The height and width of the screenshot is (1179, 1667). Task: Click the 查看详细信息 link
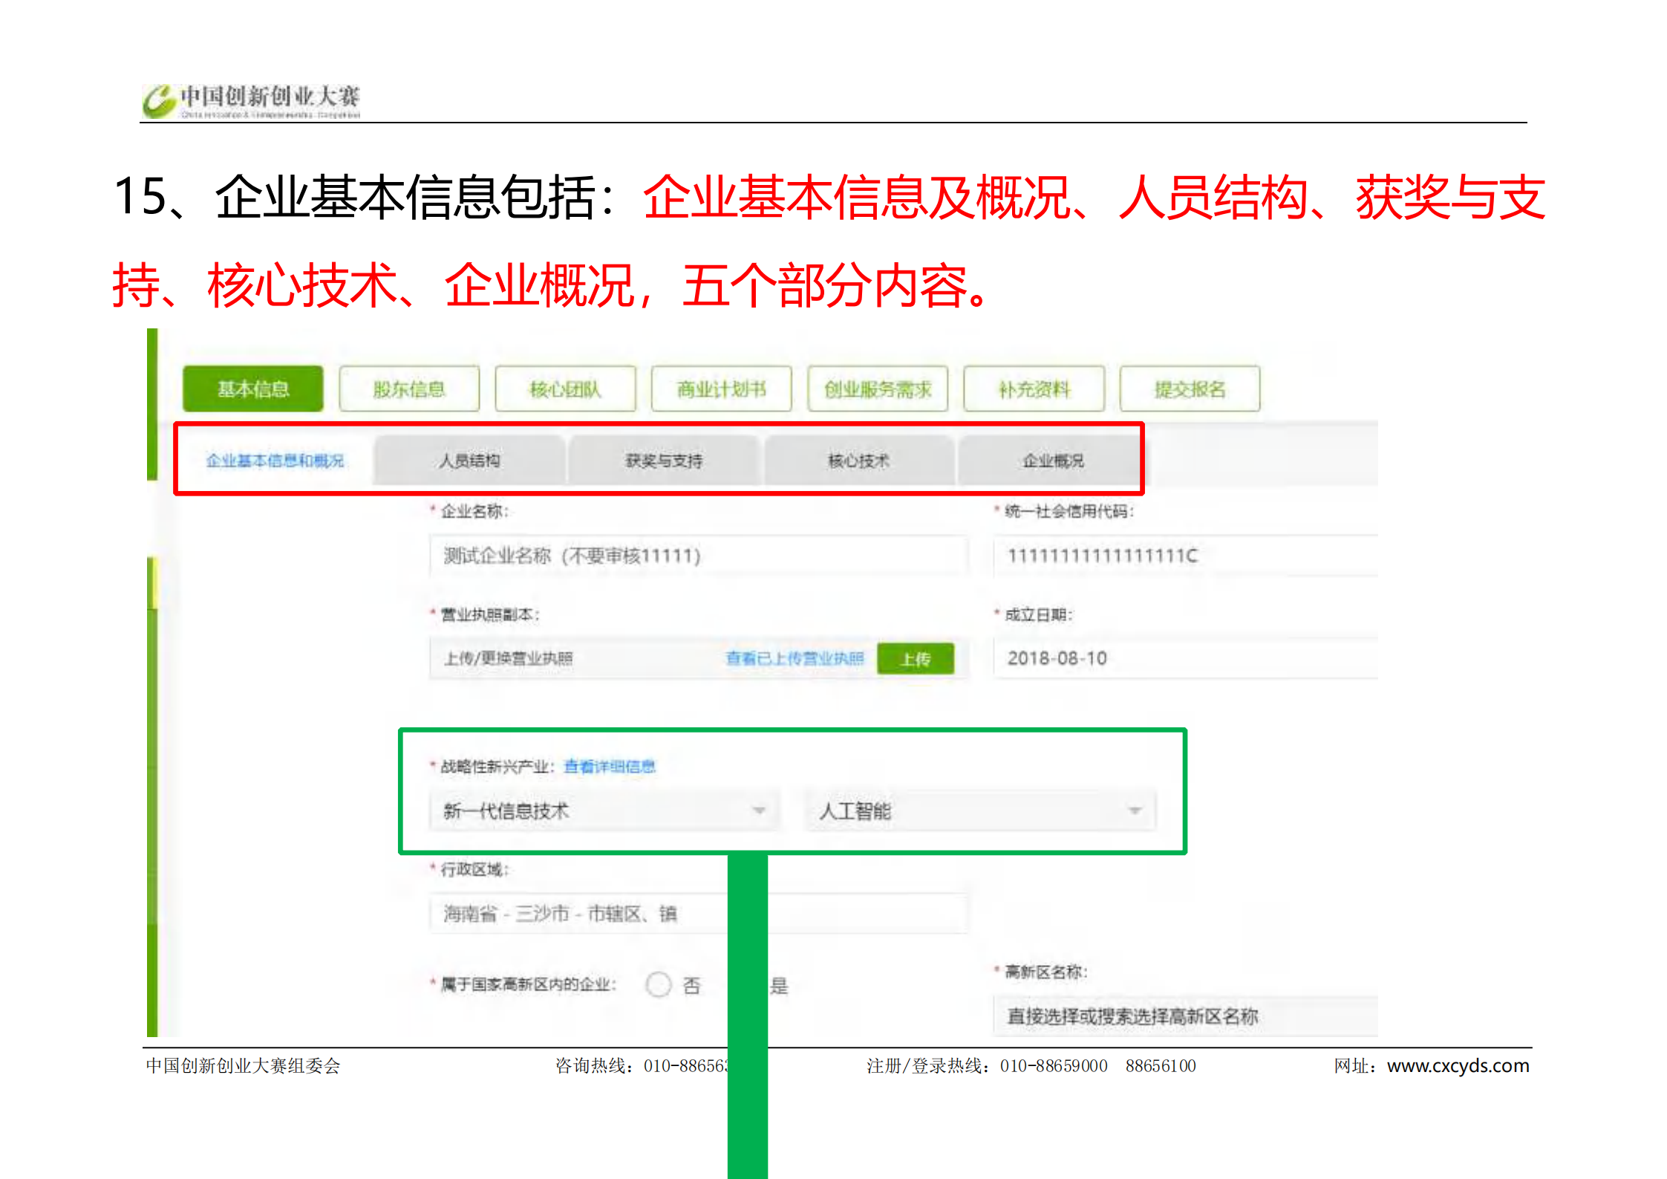(x=609, y=767)
